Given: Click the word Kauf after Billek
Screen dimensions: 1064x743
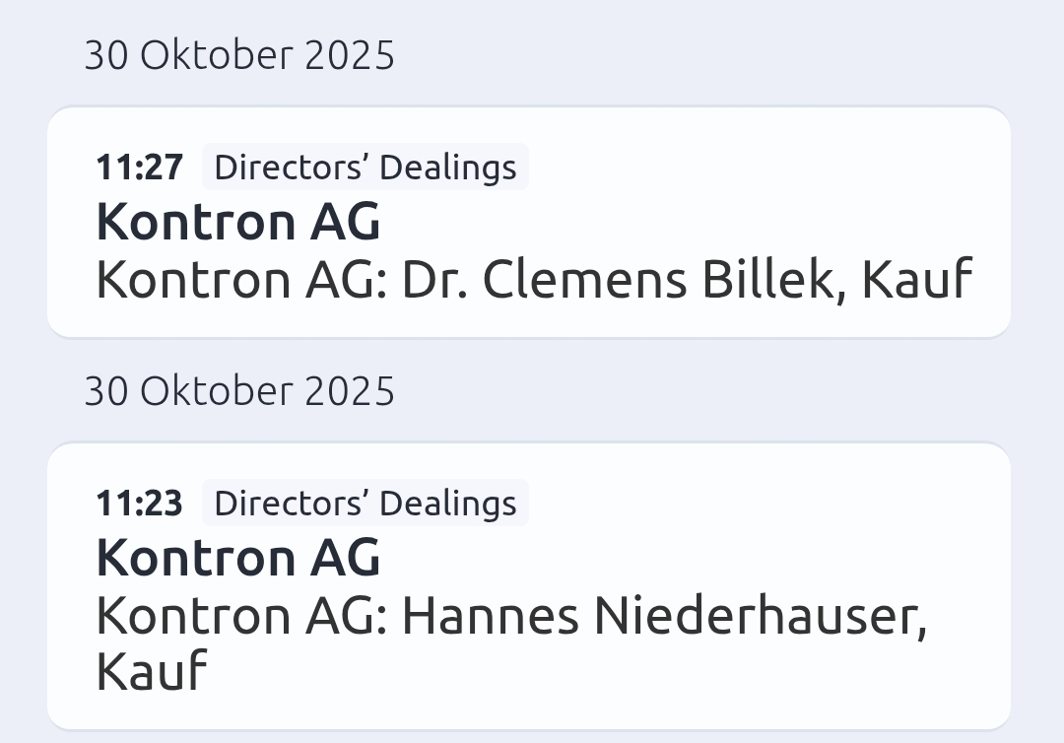Looking at the screenshot, I should pos(917,280).
